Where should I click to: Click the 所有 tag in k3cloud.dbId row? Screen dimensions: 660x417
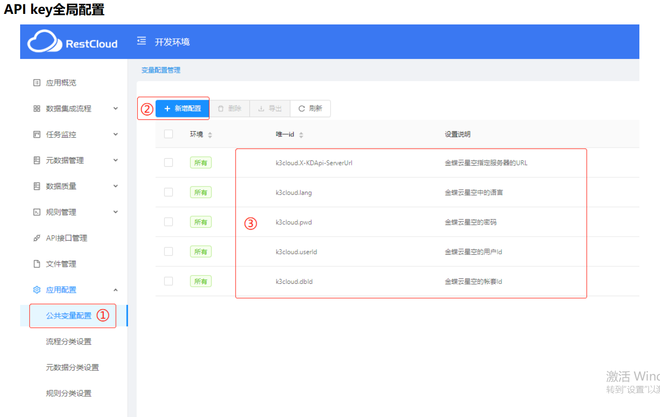pos(200,282)
